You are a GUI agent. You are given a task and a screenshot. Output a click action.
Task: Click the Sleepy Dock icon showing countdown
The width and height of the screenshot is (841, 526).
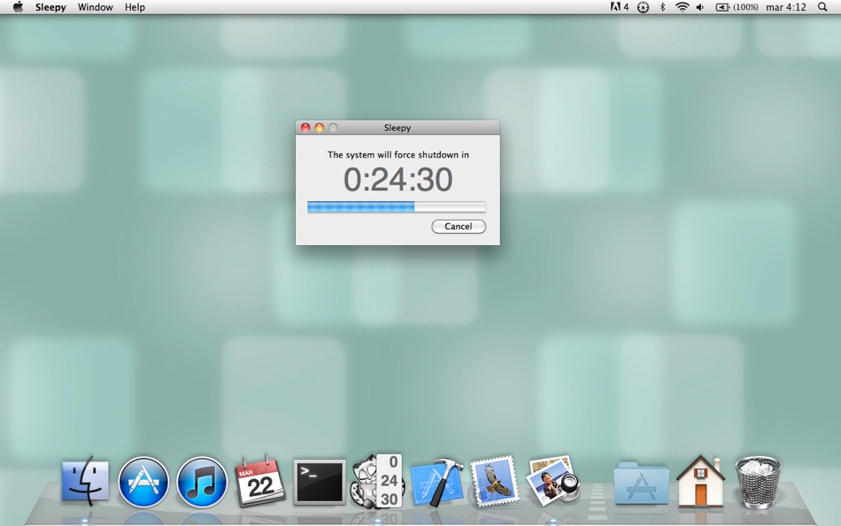click(x=378, y=481)
